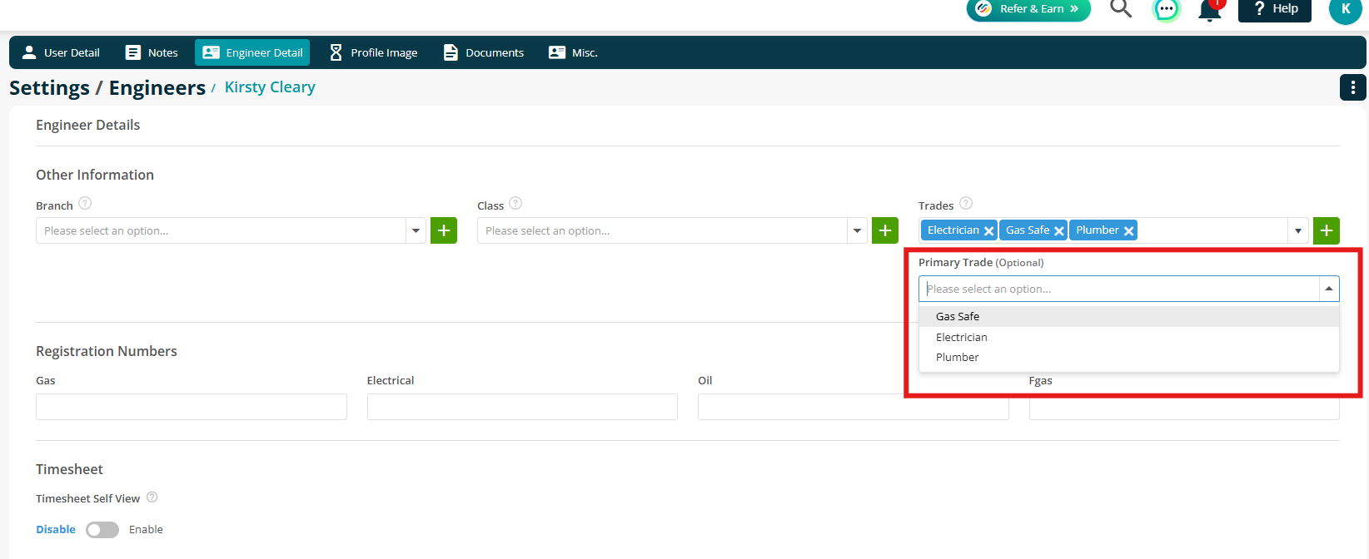Image resolution: width=1369 pixels, height=559 pixels.
Task: Open the Engineer Detail tab
Action: tap(252, 52)
